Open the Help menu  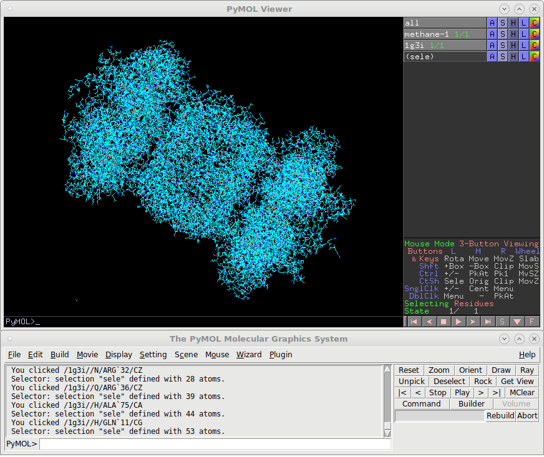pos(527,354)
